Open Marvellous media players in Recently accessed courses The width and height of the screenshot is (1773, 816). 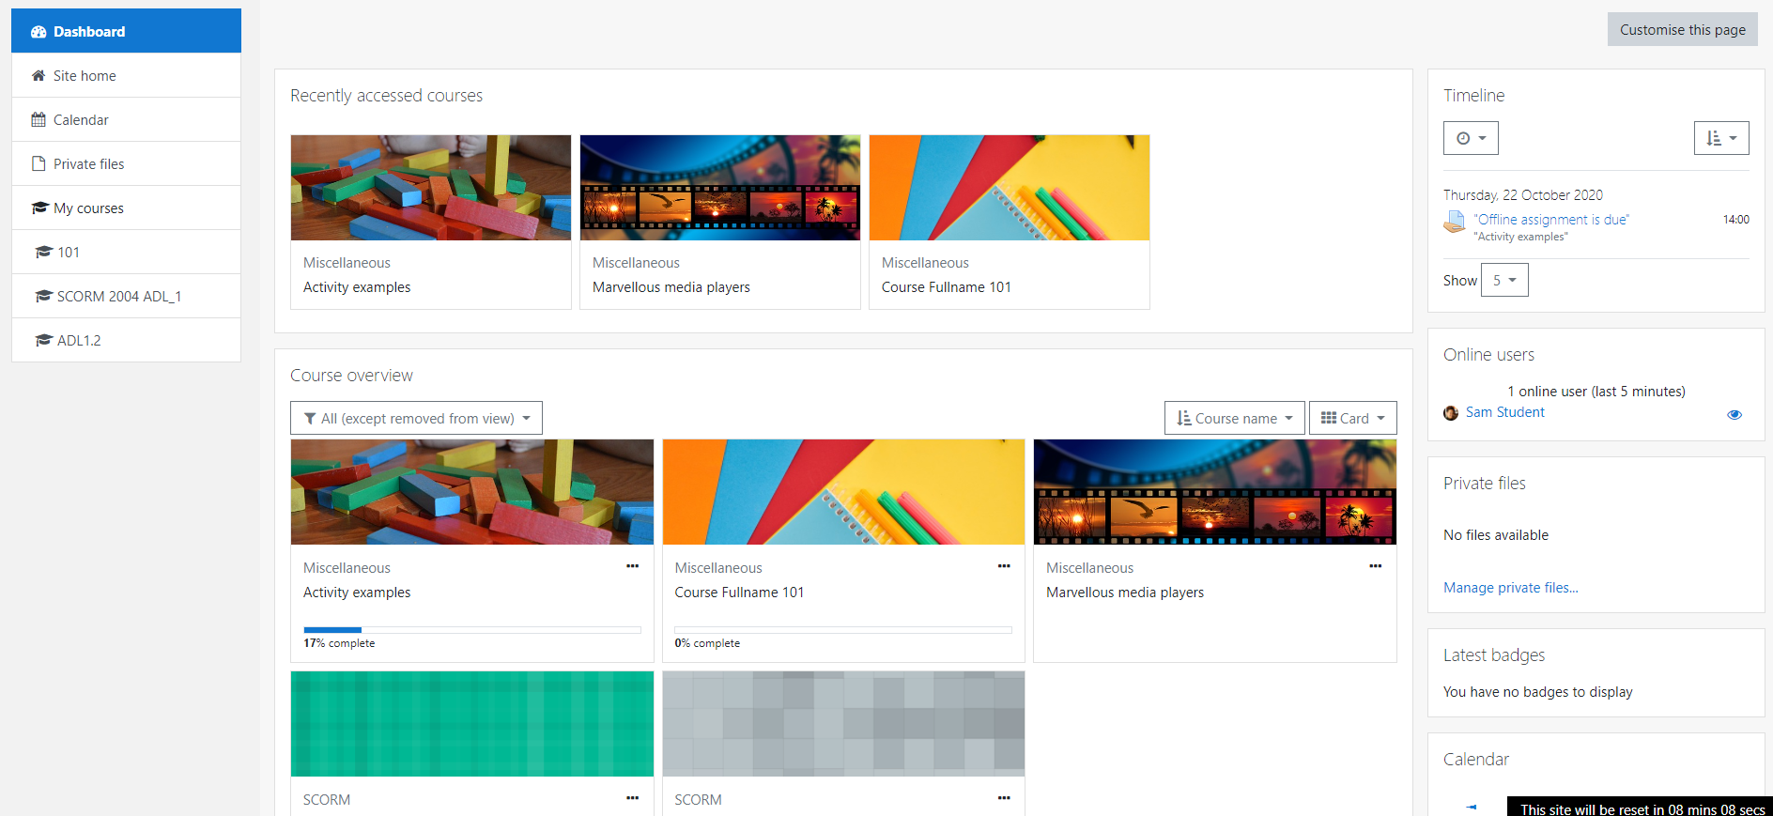671,287
